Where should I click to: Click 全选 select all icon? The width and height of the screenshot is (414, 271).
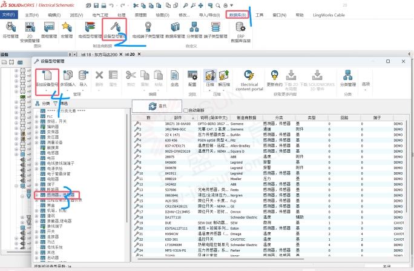coord(174,79)
